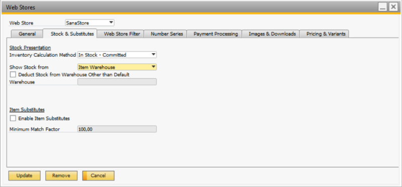
Task: Click the Stock Presentation heading
Action: click(30, 48)
